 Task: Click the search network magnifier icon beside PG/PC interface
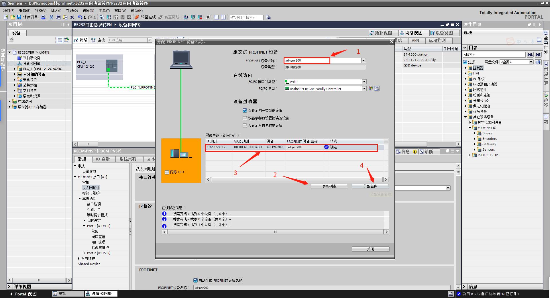point(377,89)
